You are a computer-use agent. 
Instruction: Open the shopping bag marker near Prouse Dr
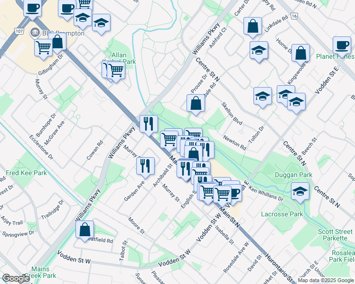(196, 103)
